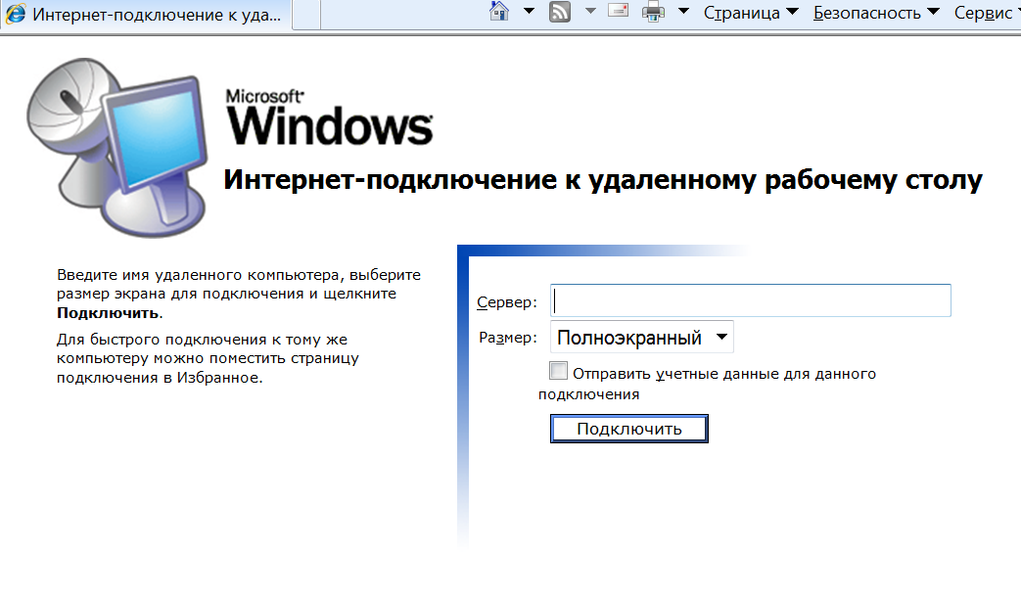Click the Подключить button
Image resolution: width=1021 pixels, height=596 pixels.
[x=629, y=429]
